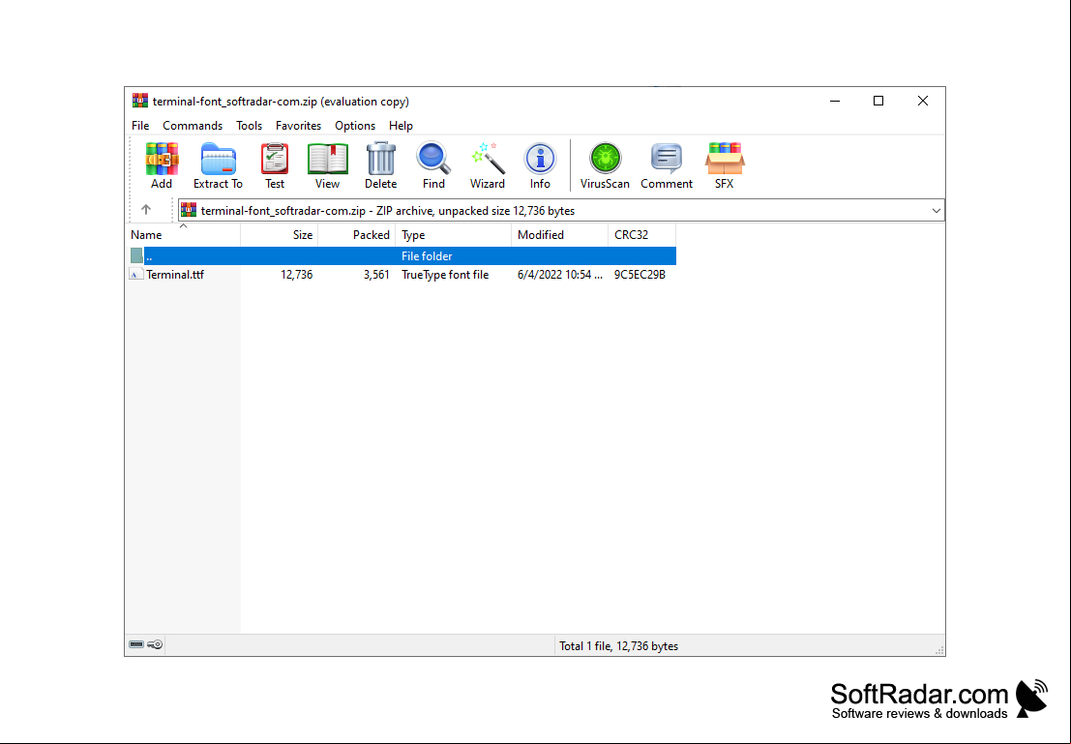Convert archive with SFX tool

[x=724, y=159]
